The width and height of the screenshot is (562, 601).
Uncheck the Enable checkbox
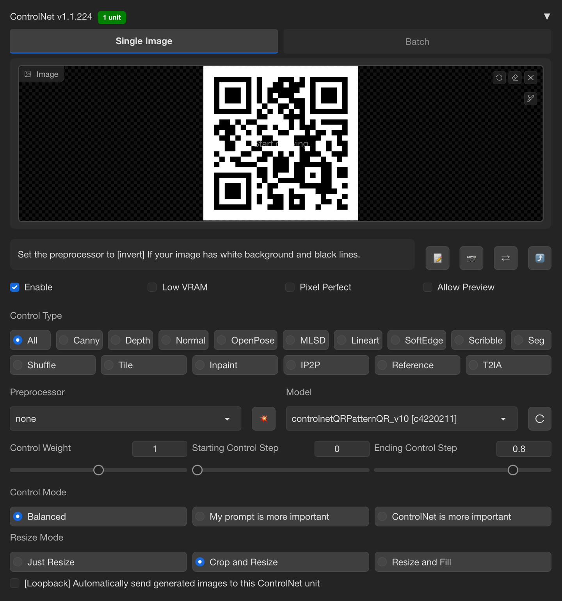(x=15, y=287)
